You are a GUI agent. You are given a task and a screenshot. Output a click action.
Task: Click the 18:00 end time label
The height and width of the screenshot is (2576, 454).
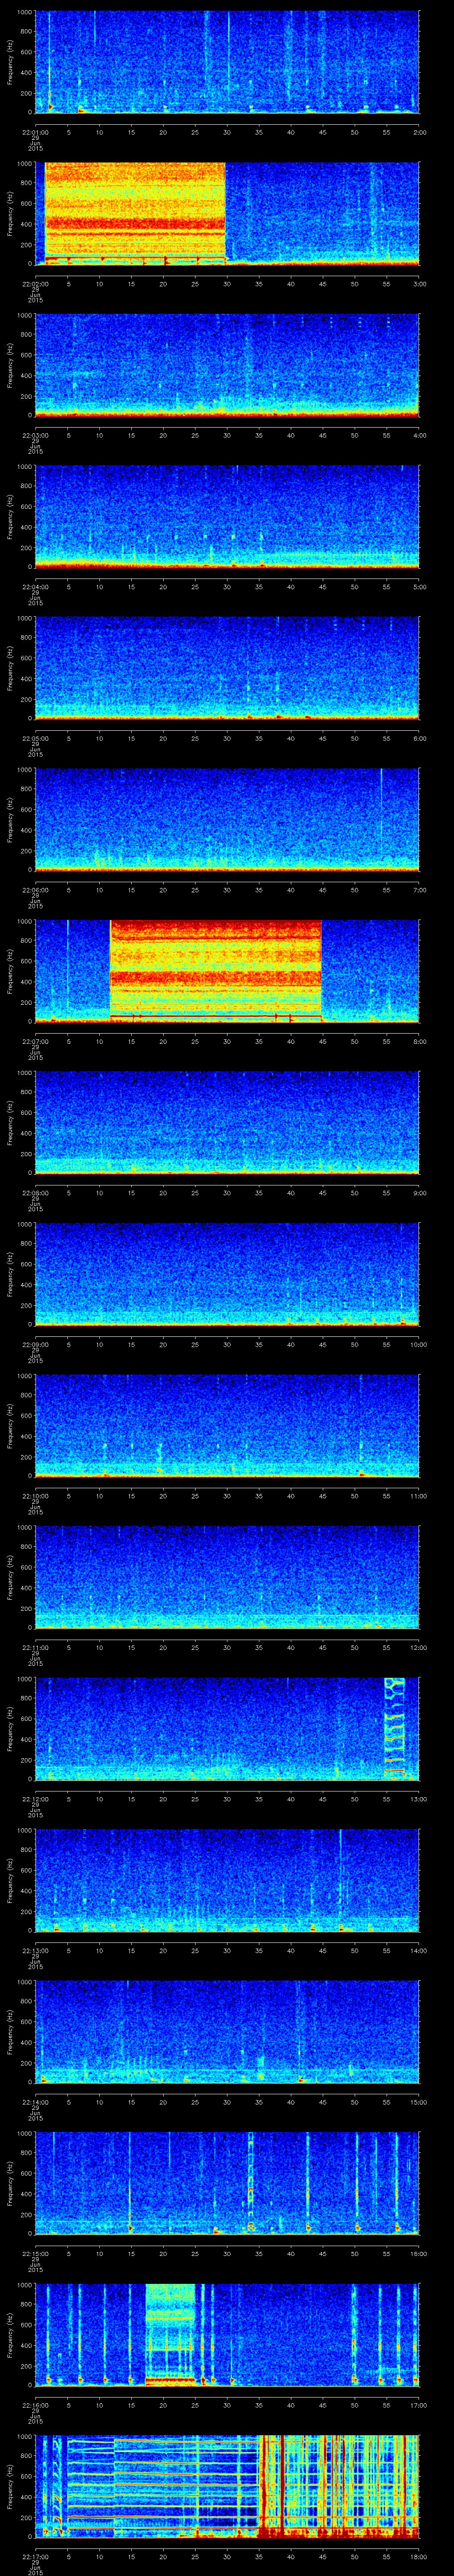tap(418, 2556)
